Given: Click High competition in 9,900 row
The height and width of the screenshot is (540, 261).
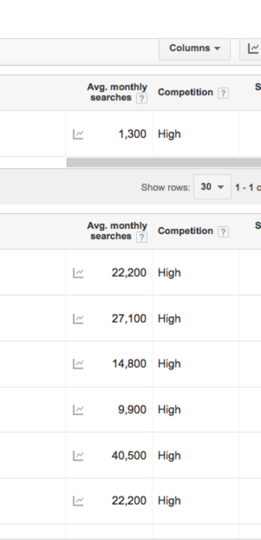Looking at the screenshot, I should 169,410.
